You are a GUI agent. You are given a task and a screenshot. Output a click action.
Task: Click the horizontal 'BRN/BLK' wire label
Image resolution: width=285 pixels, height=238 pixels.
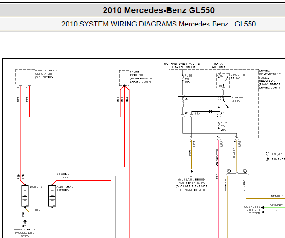pyautogui.click(x=277, y=196)
